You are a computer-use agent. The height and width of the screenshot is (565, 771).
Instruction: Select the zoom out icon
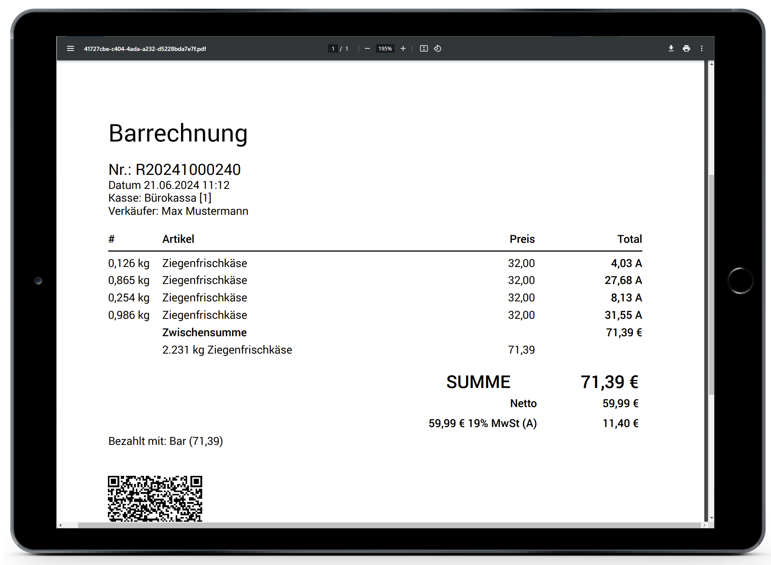(x=367, y=48)
